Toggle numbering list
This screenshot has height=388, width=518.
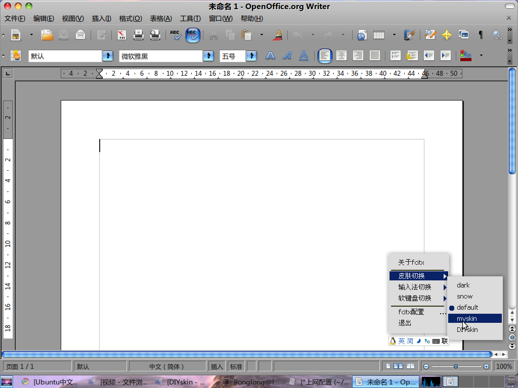[x=395, y=56]
